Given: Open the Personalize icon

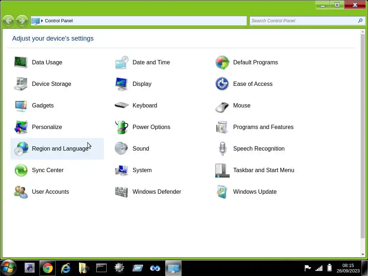Looking at the screenshot, I should pyautogui.click(x=21, y=127).
